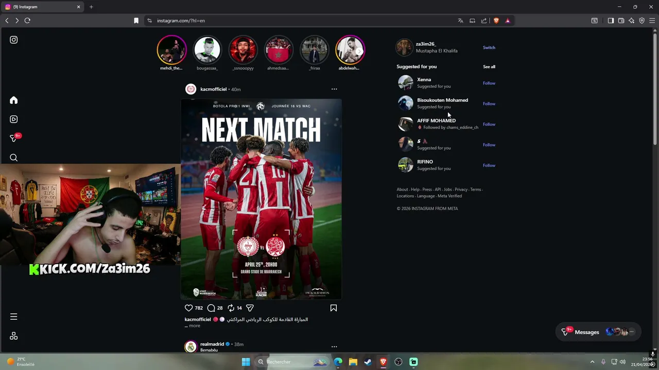
Task: Show hidden system tray icons
Action: click(592, 362)
